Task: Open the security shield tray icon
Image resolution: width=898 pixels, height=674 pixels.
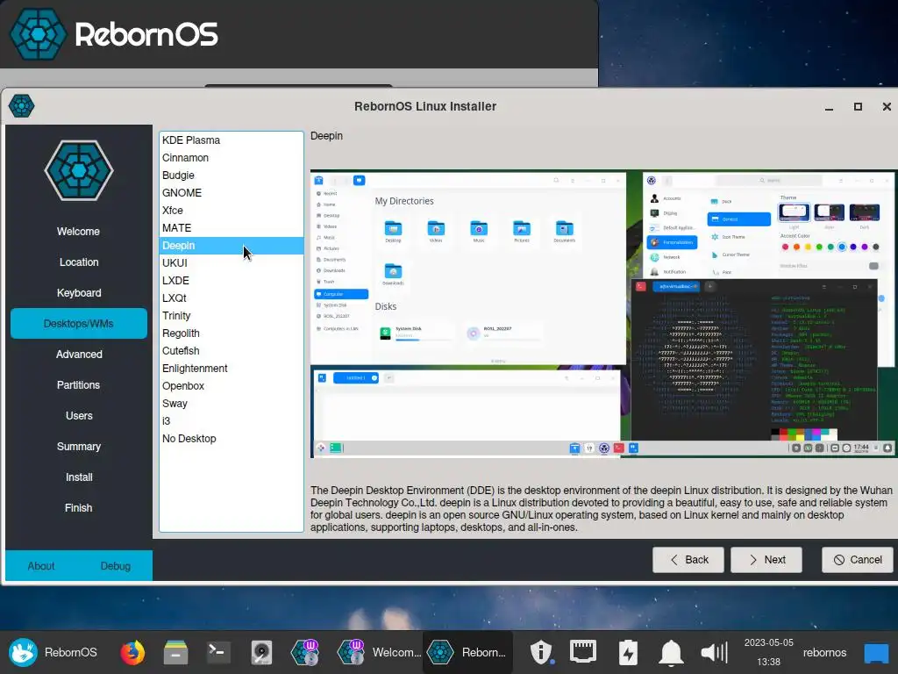Action: pos(540,652)
